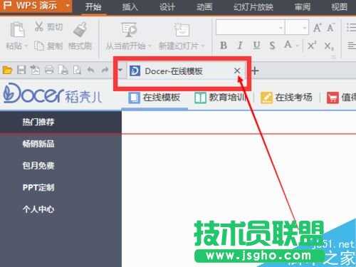Toggle bold formatting

224,45
